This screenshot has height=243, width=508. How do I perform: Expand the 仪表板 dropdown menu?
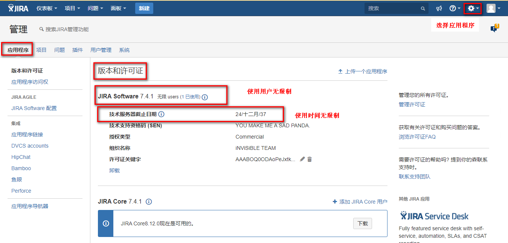pos(47,8)
